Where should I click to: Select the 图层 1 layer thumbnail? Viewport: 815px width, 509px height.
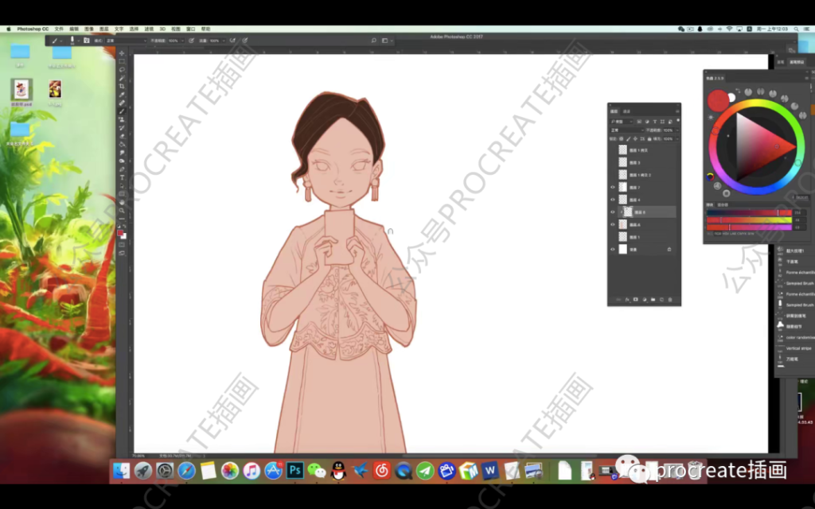coord(623,237)
